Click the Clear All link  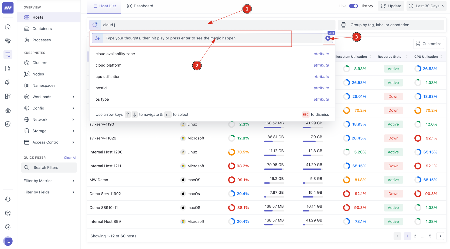click(70, 158)
